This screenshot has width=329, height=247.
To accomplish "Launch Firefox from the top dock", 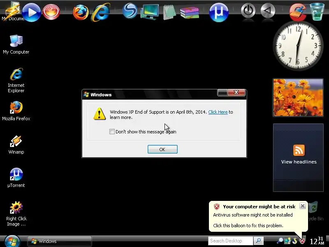I will point(81,12).
